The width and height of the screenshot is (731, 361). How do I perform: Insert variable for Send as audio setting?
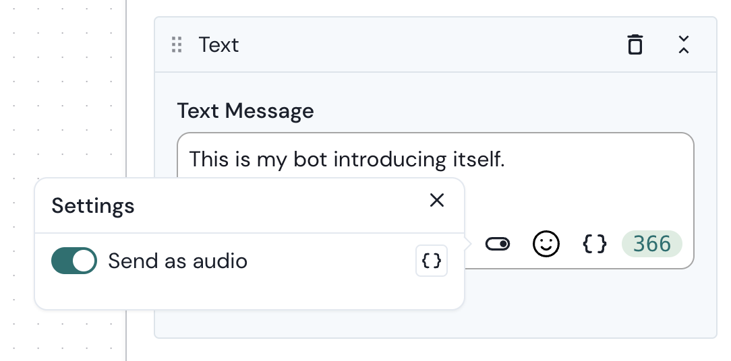click(x=432, y=261)
